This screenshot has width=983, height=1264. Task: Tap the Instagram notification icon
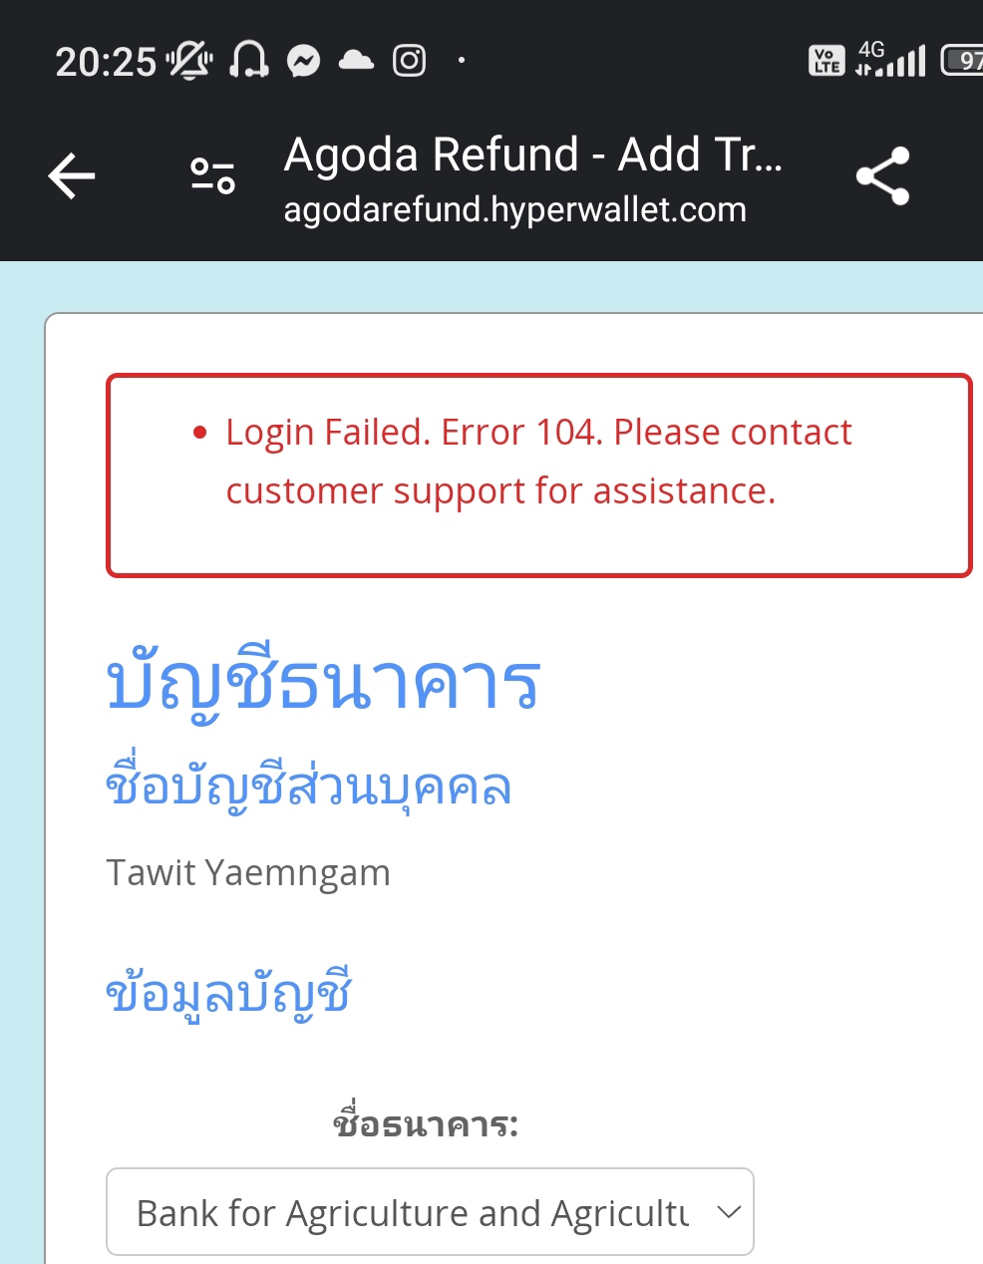[x=409, y=61]
